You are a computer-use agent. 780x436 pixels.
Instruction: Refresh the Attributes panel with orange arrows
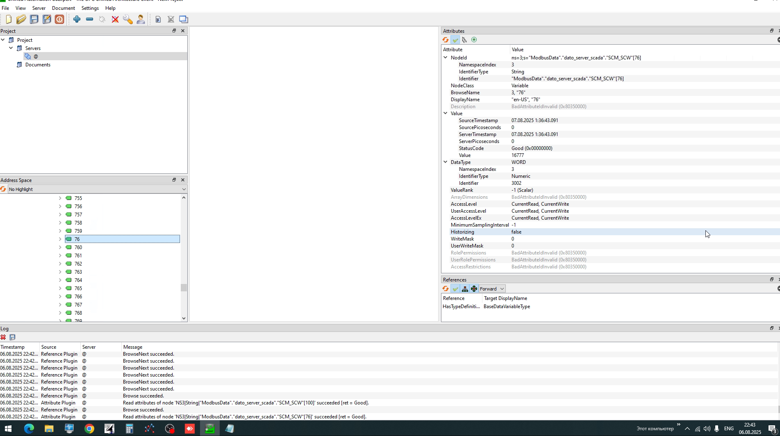[446, 40]
